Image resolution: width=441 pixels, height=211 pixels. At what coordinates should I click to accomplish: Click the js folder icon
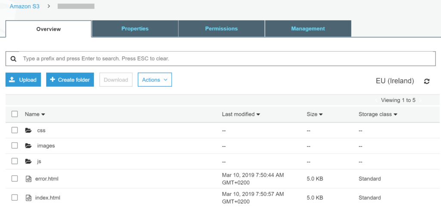28,161
